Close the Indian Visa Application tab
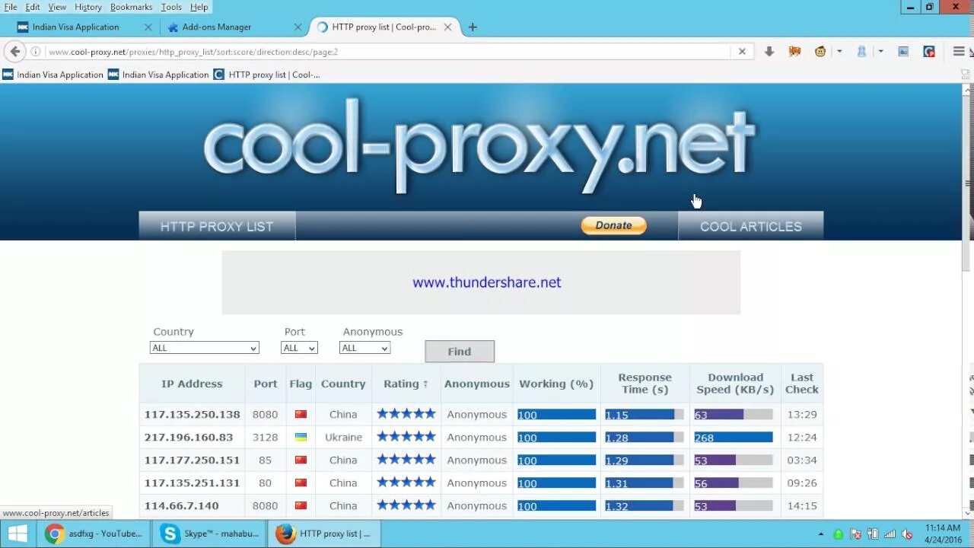The width and height of the screenshot is (974, 548). point(148,27)
